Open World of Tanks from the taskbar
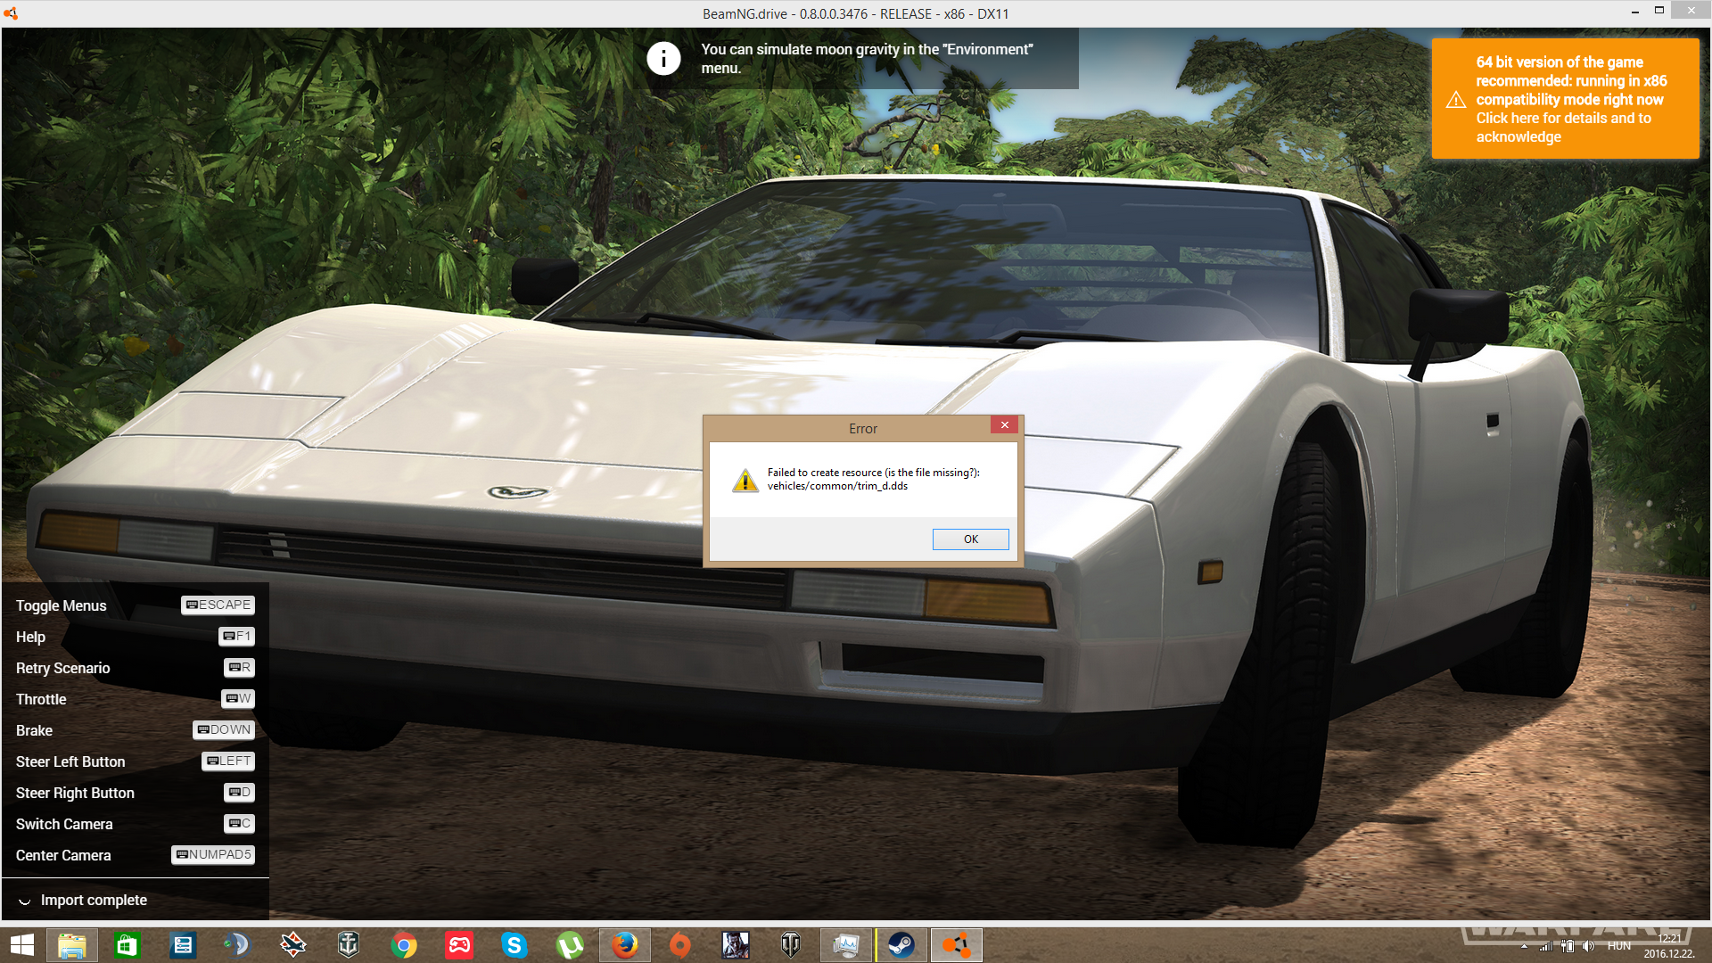 tap(791, 945)
